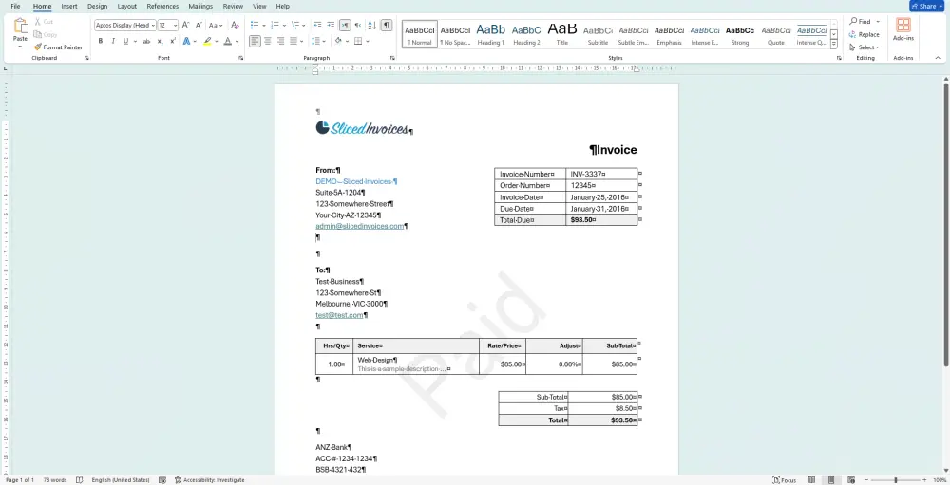The width and height of the screenshot is (950, 485).
Task: Click Replace in the Editing group
Action: point(864,34)
